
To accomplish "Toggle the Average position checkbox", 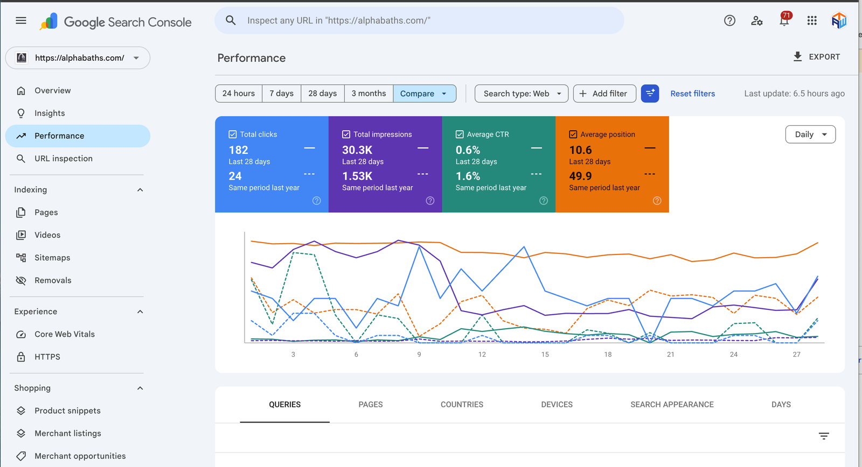I will [x=573, y=135].
